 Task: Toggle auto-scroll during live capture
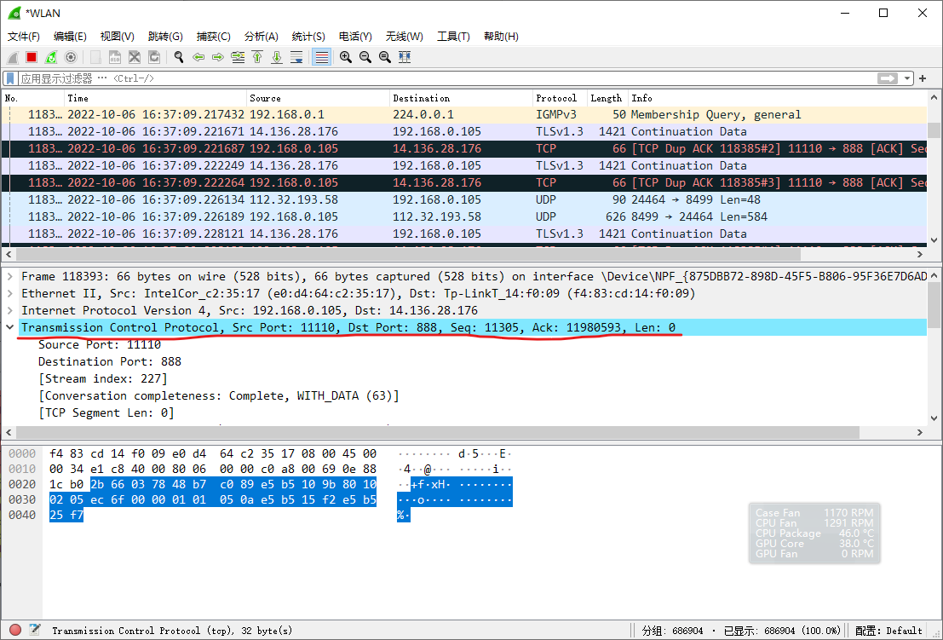296,57
